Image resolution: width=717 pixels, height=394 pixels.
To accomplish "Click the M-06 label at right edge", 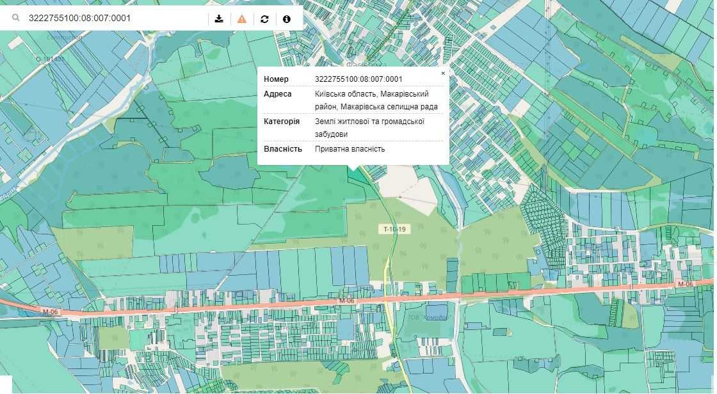I will coord(685,283).
